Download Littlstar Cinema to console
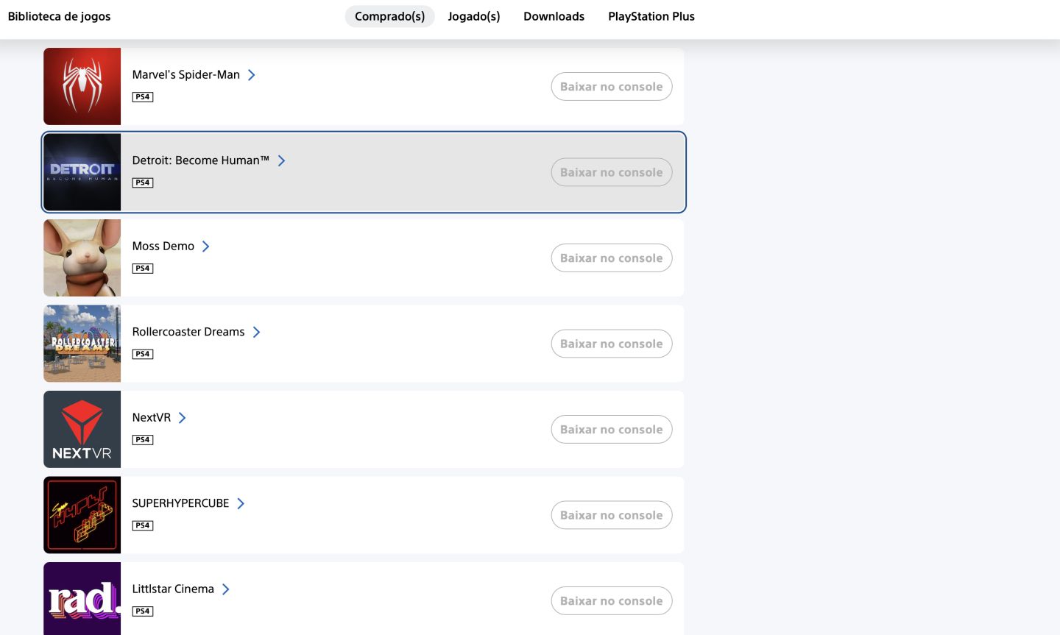The width and height of the screenshot is (1060, 635). click(x=612, y=601)
